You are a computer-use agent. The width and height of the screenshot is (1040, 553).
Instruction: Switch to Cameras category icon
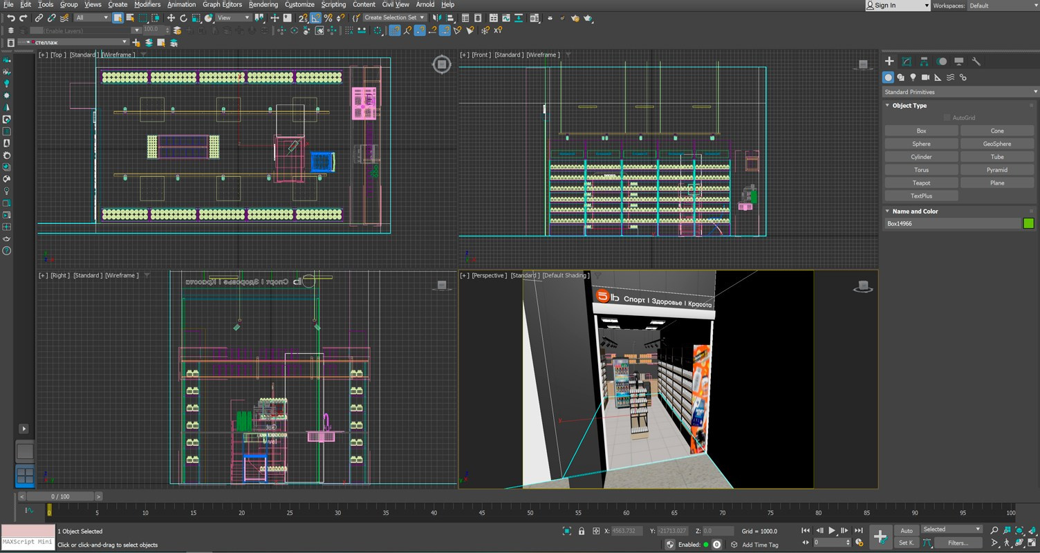coord(925,77)
